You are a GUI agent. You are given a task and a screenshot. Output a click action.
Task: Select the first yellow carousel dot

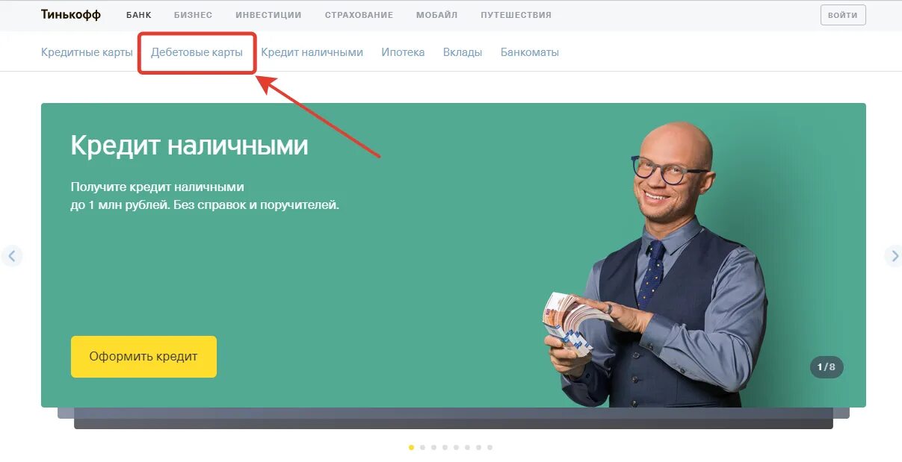[x=411, y=447]
